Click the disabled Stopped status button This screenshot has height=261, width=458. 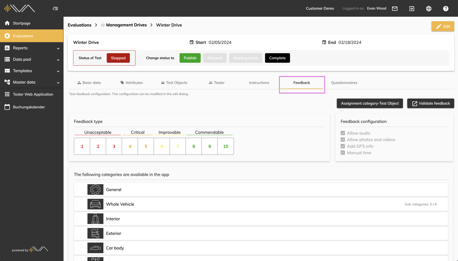pyautogui.click(x=215, y=58)
